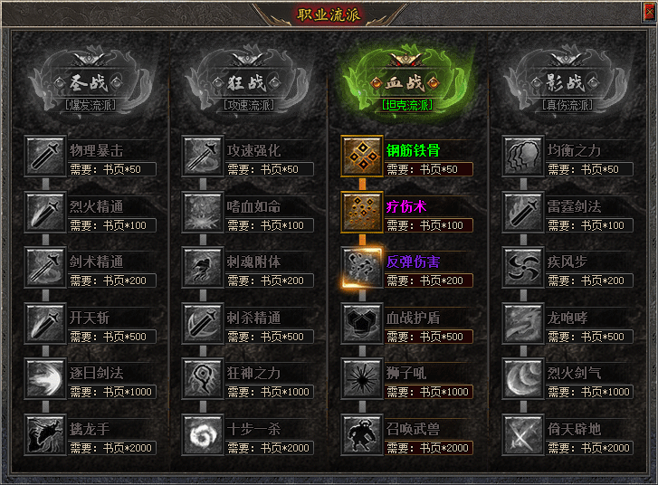Choose the 十步一杀 swirl icon
The image size is (658, 485).
203,434
